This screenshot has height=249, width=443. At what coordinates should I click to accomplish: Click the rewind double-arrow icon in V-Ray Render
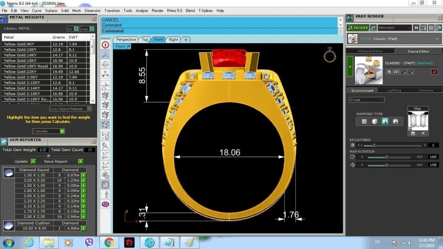[416, 28]
